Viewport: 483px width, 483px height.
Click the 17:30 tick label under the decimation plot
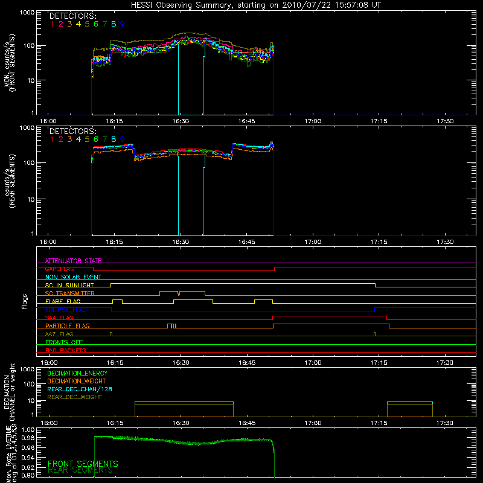pos(445,423)
